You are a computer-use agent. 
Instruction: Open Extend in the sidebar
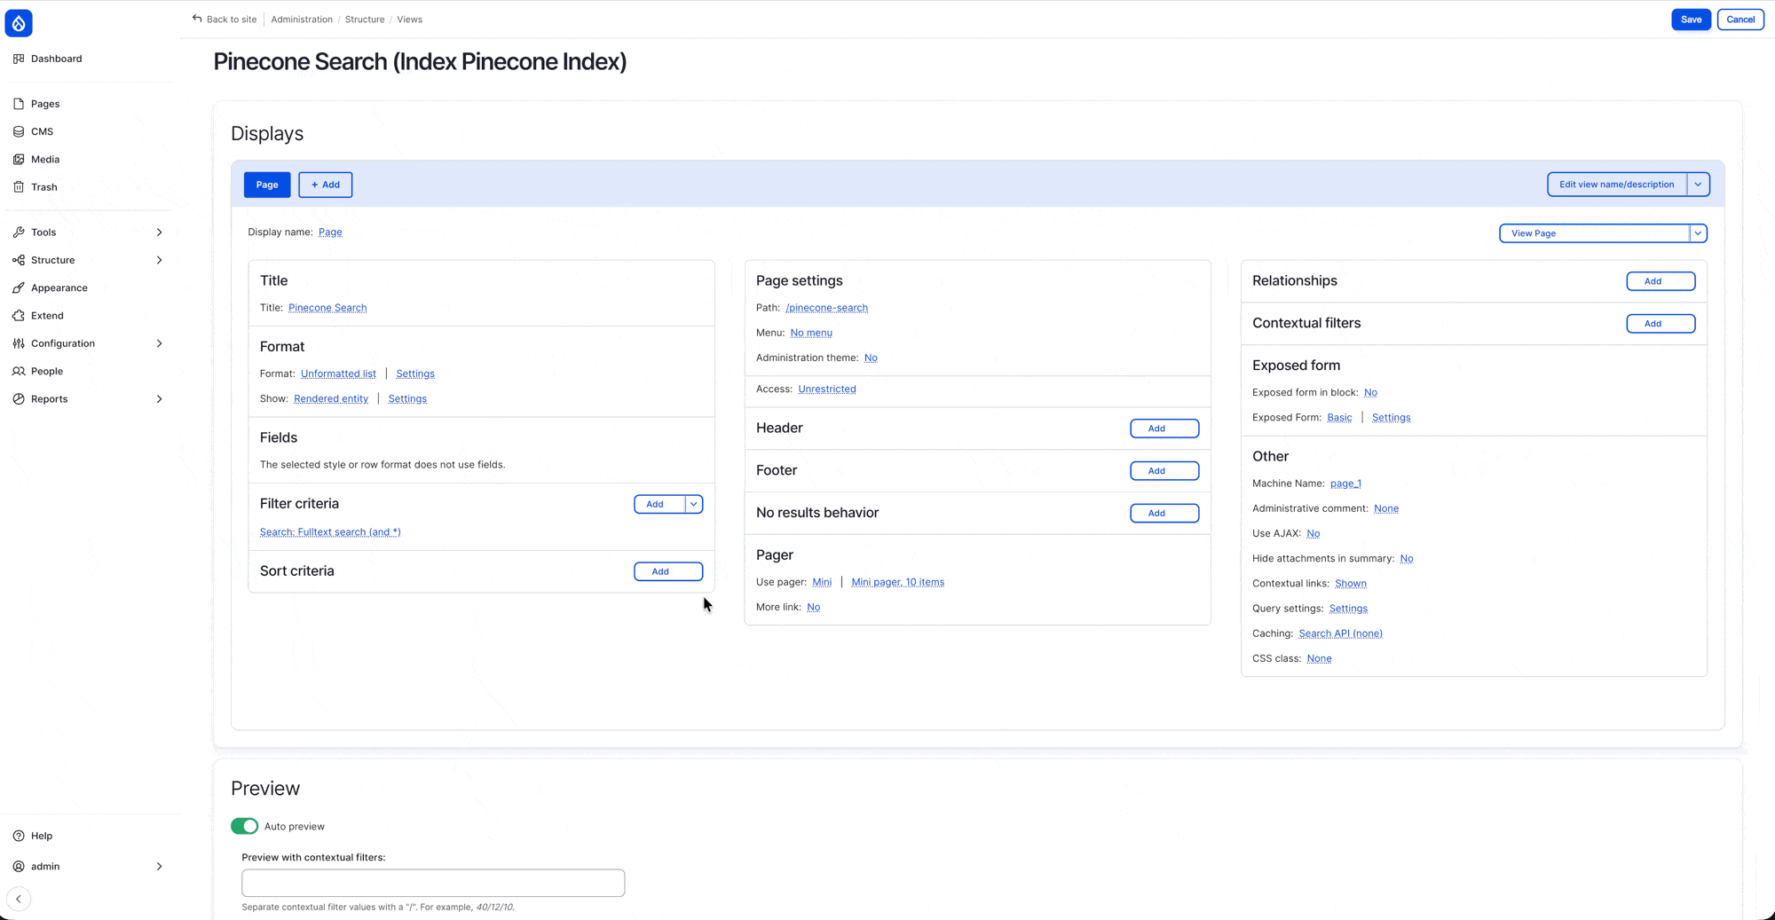pyautogui.click(x=47, y=316)
